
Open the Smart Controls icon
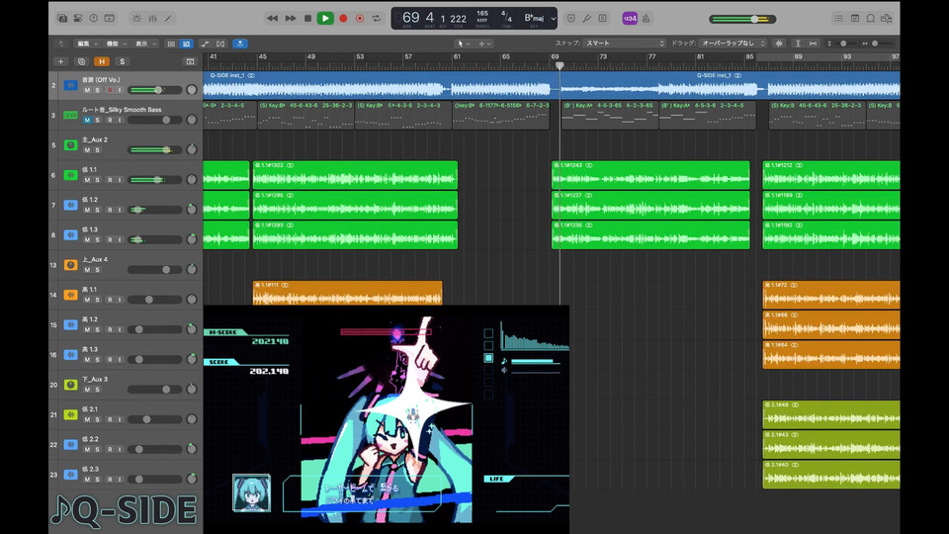coord(136,18)
